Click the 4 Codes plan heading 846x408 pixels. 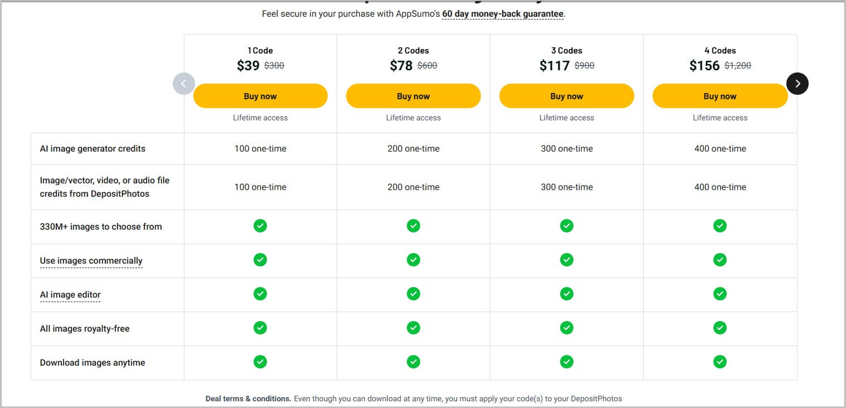(720, 51)
